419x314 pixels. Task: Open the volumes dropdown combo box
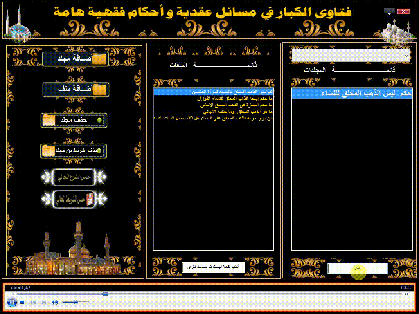(351, 55)
